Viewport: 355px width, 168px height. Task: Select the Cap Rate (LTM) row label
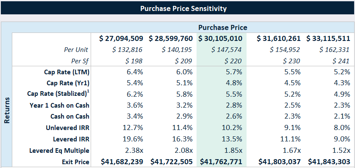click(x=67, y=72)
